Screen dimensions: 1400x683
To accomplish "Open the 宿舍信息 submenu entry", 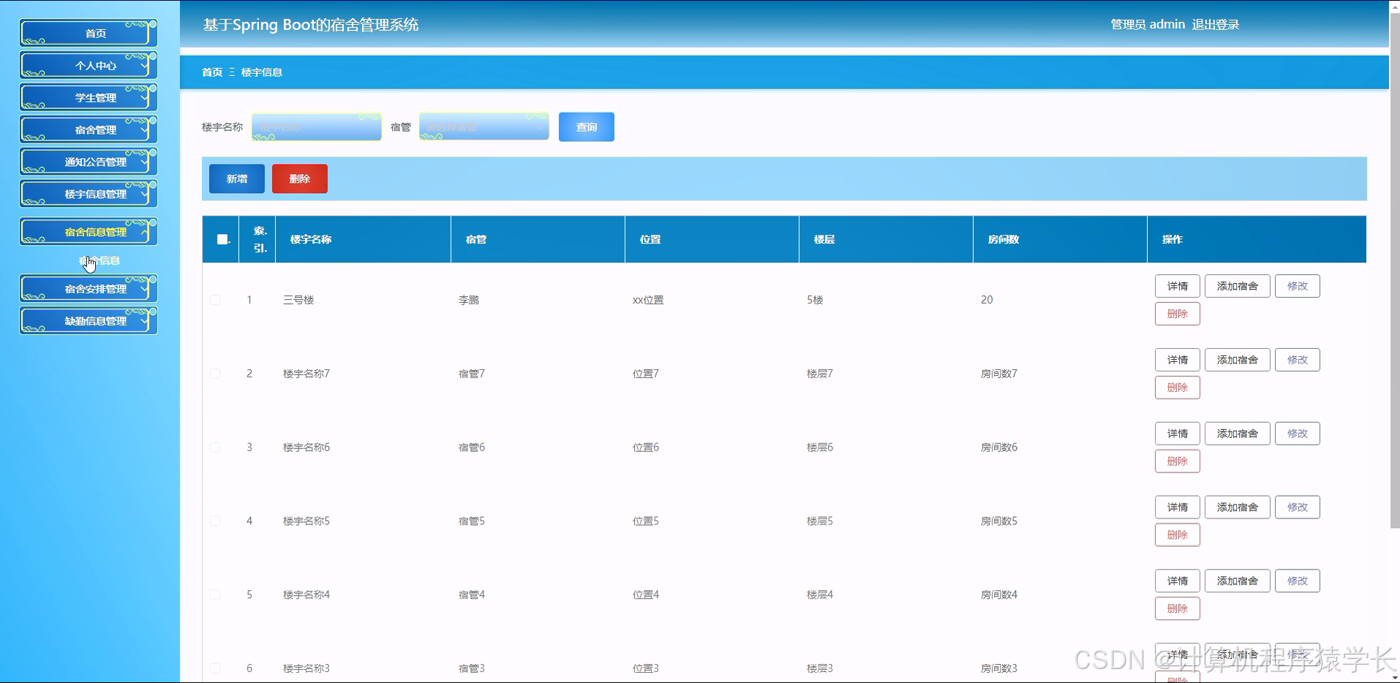I will pos(99,260).
